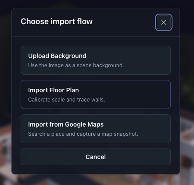Close the dialog with the X icon
The image size is (194, 185).
164,22
